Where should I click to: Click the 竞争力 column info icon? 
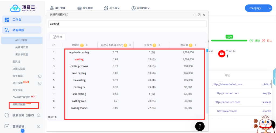(x=154, y=45)
